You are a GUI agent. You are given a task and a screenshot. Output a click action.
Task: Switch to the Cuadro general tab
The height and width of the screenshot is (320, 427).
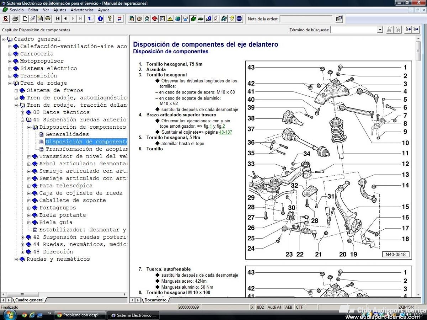click(29, 300)
